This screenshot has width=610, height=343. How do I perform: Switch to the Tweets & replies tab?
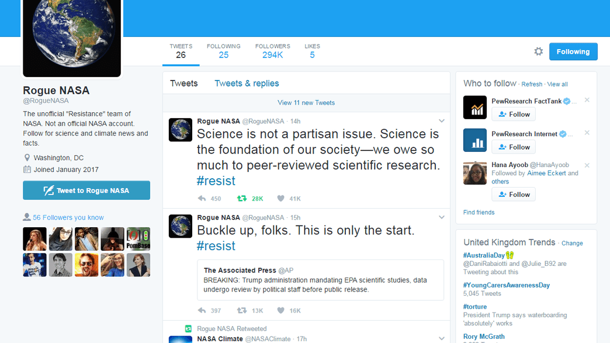(x=247, y=84)
